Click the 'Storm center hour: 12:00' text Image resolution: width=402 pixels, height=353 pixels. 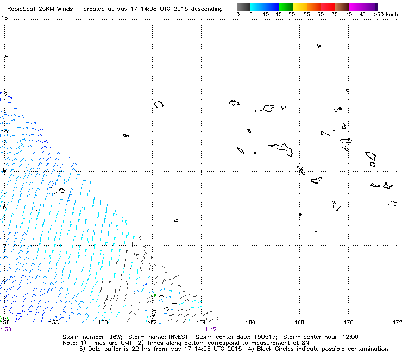(321, 337)
